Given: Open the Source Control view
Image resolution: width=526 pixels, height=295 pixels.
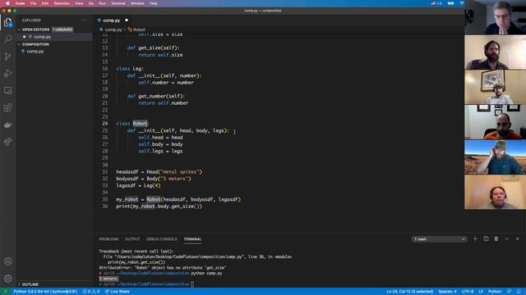Looking at the screenshot, I should pos(7,57).
